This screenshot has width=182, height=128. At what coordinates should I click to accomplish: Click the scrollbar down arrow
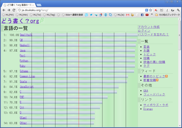coord(180,126)
